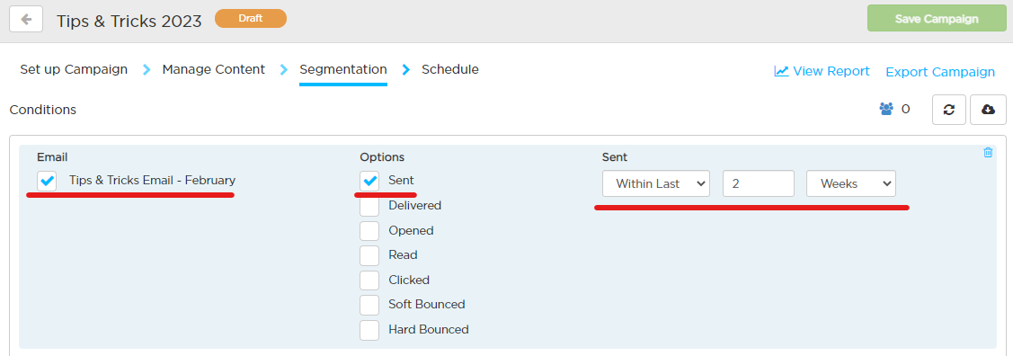The width and height of the screenshot is (1013, 356).
Task: Check the Delivered option
Action: [x=369, y=206]
